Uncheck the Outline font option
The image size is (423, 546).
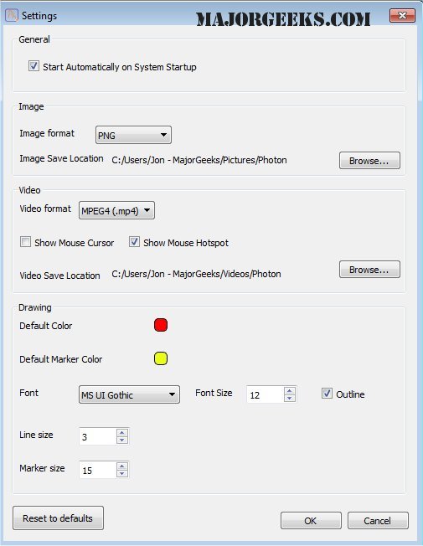click(x=327, y=394)
